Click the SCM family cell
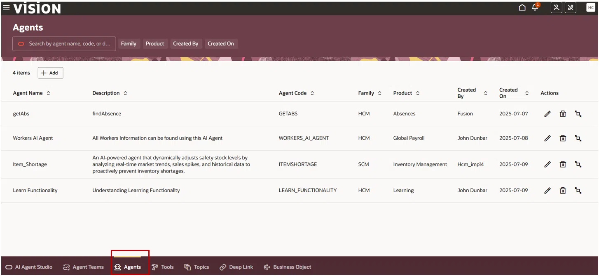599x276 pixels. click(363, 164)
